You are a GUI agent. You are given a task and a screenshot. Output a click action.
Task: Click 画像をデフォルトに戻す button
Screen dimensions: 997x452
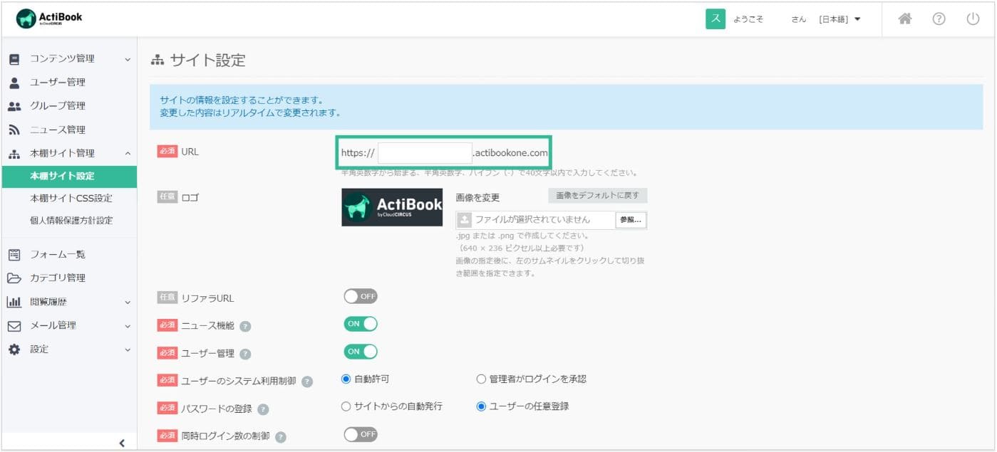[x=597, y=196]
